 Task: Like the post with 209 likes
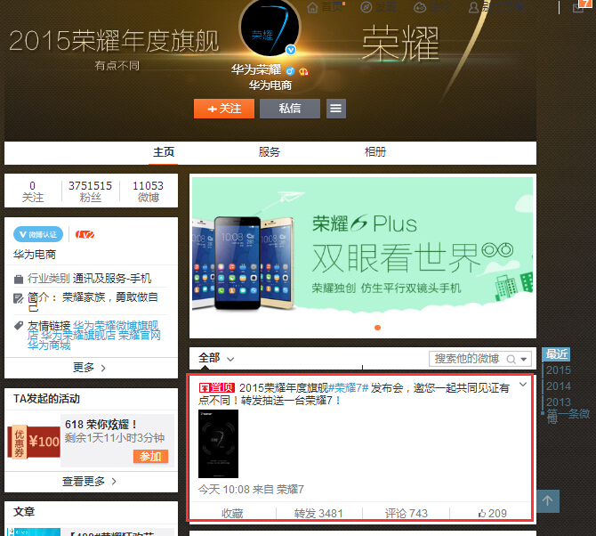(493, 513)
